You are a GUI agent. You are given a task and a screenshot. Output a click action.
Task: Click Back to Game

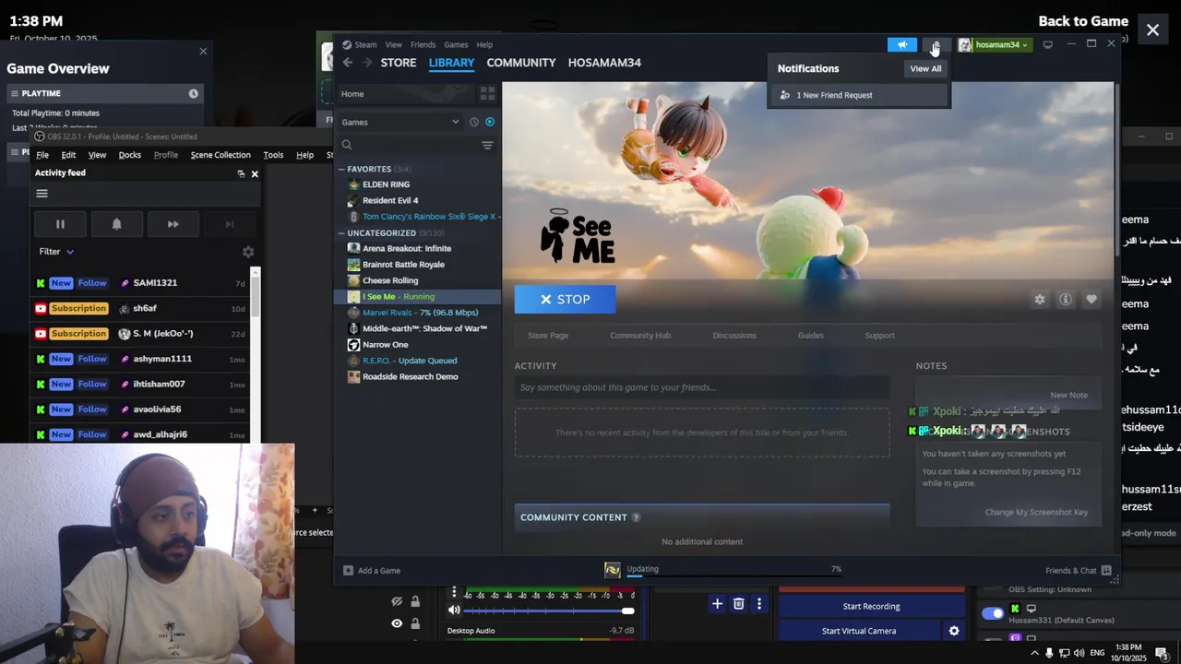coord(1083,21)
